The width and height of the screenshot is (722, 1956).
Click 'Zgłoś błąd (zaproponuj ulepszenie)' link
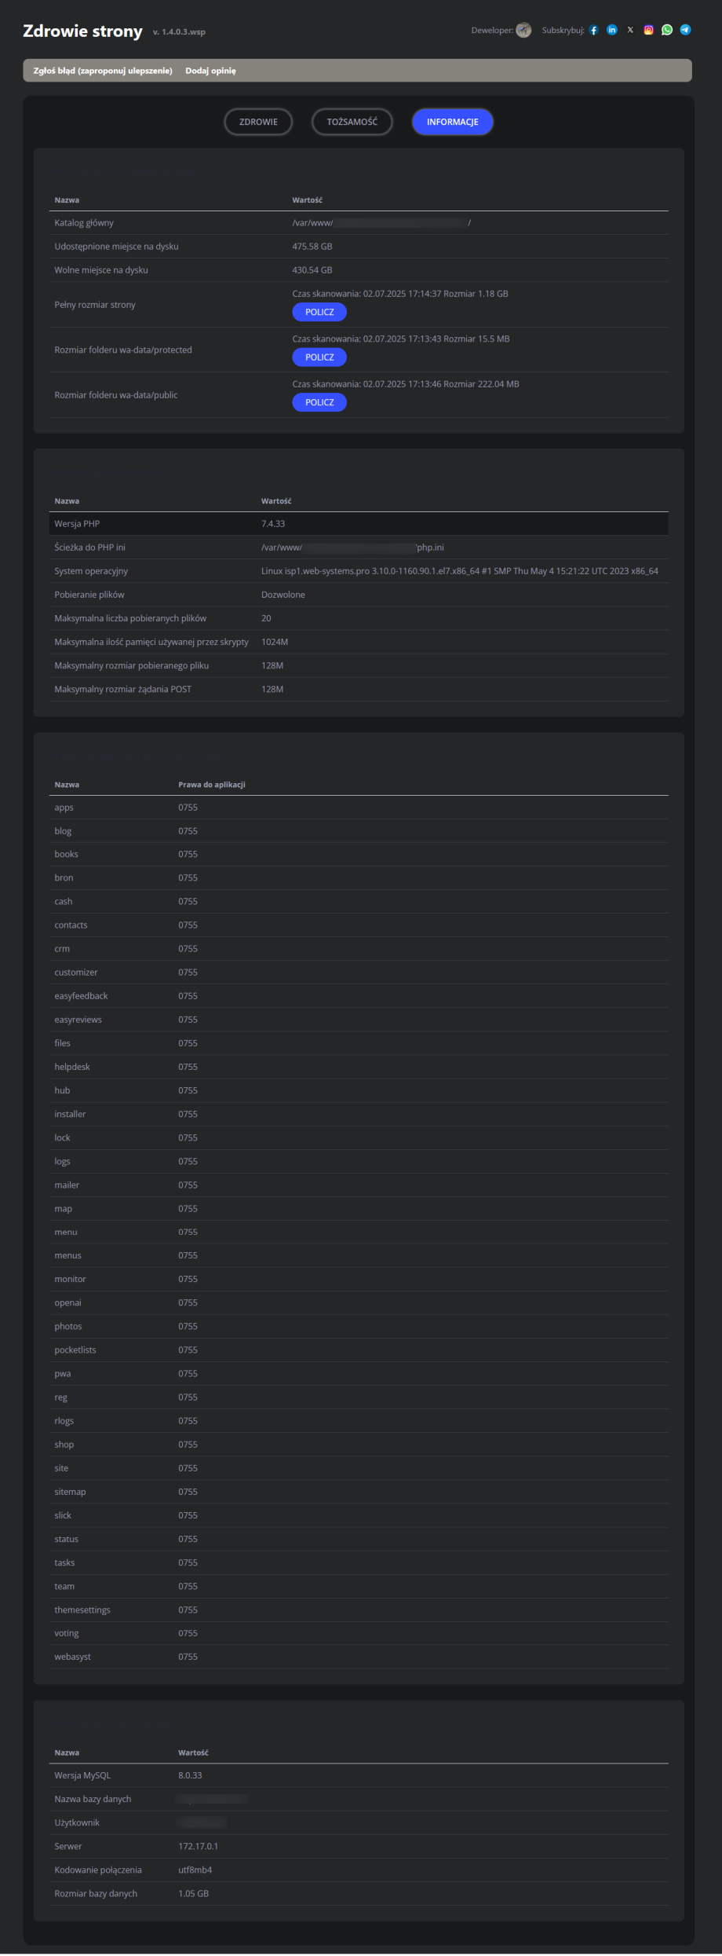coord(103,71)
